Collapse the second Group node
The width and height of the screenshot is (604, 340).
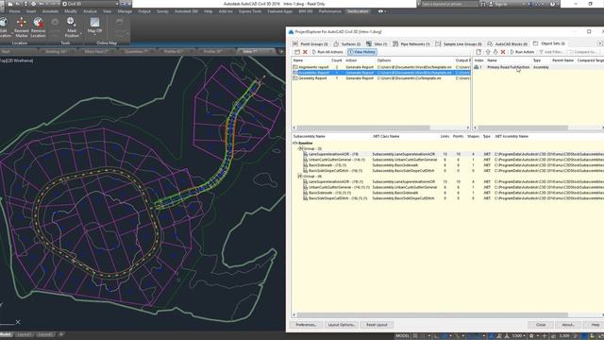pyautogui.click(x=300, y=176)
